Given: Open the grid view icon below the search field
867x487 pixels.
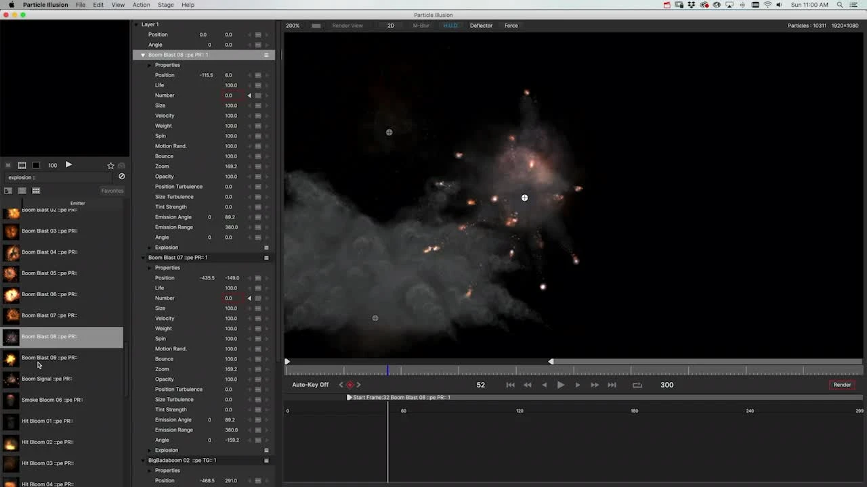Looking at the screenshot, I should click(36, 190).
